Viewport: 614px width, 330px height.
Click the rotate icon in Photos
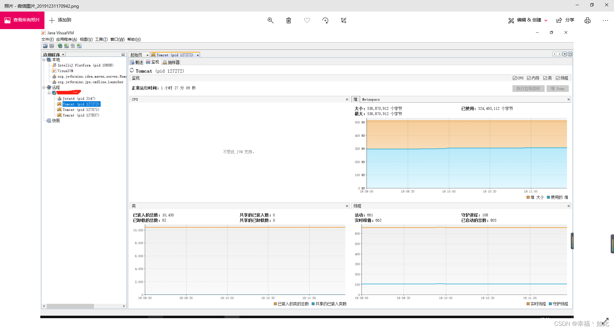click(325, 20)
